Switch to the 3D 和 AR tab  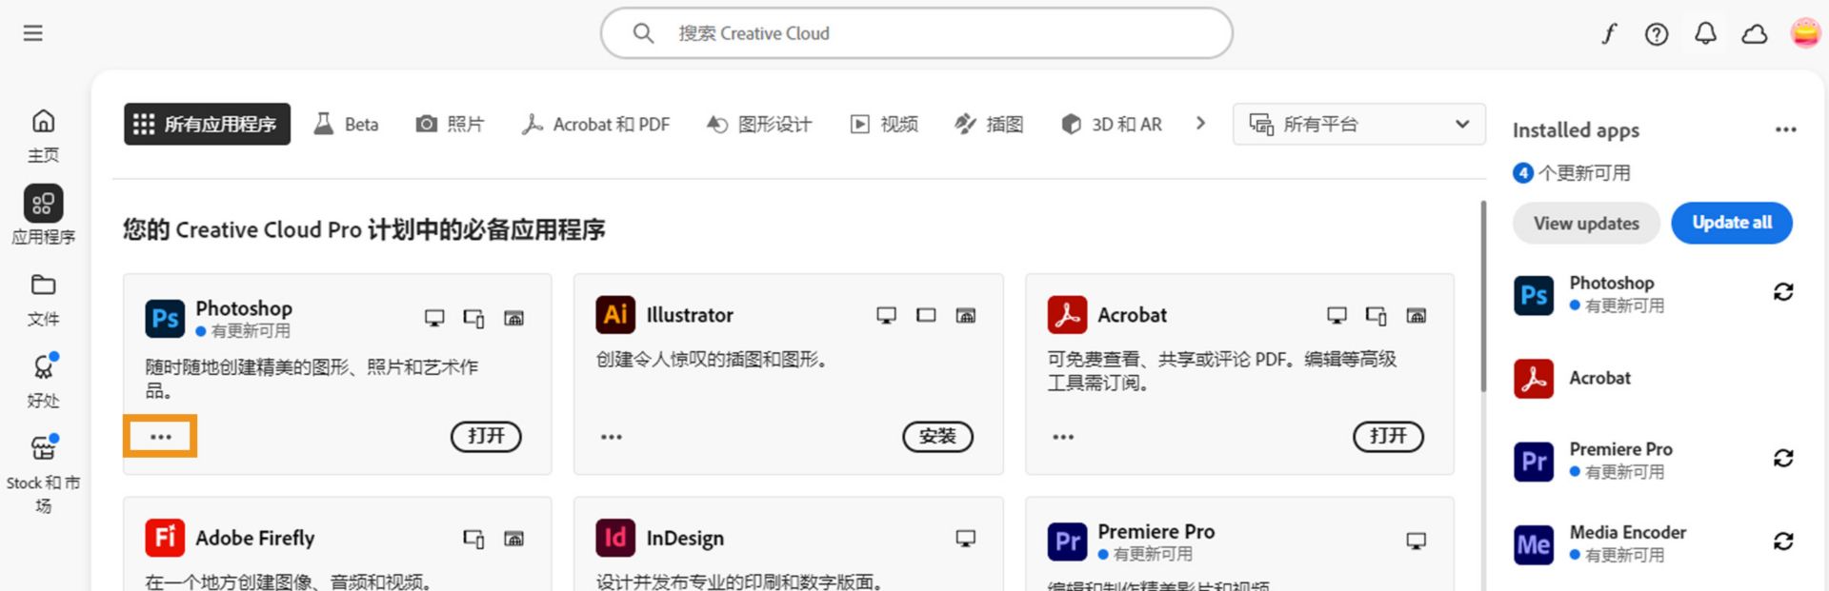pyautogui.click(x=1112, y=124)
